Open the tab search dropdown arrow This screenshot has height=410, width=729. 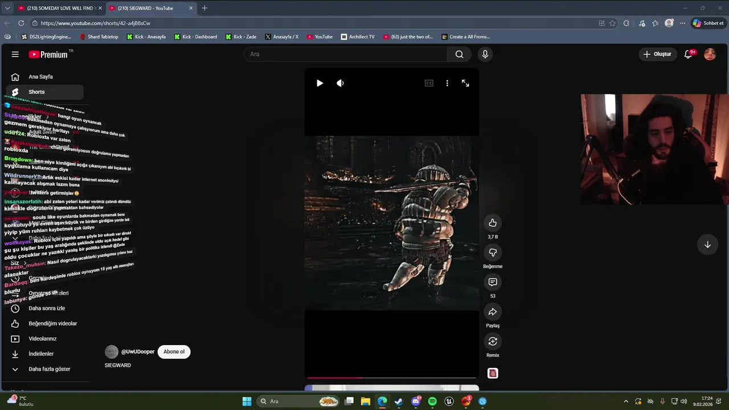[7, 8]
